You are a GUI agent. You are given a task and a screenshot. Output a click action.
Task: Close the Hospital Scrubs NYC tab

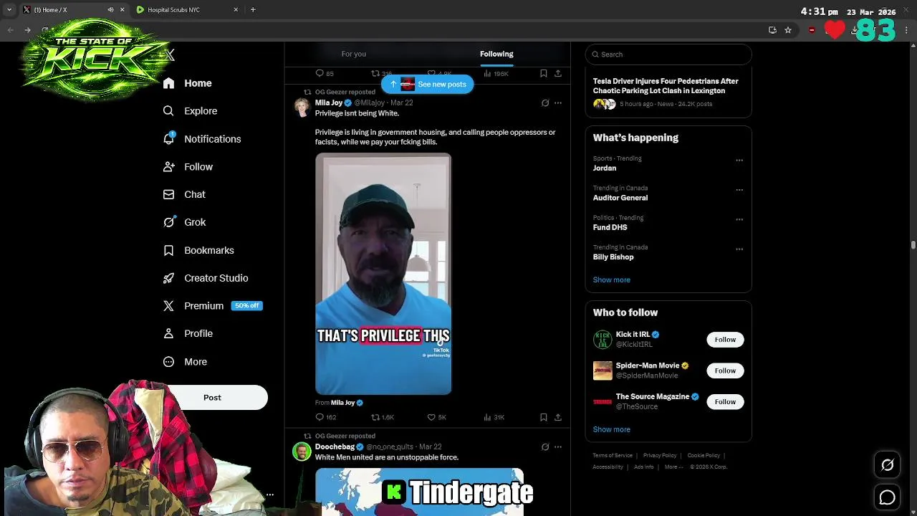point(236,10)
